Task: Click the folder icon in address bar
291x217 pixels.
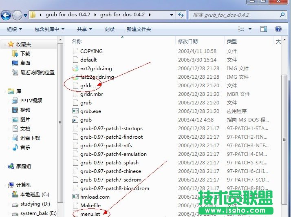Action: click(33, 15)
